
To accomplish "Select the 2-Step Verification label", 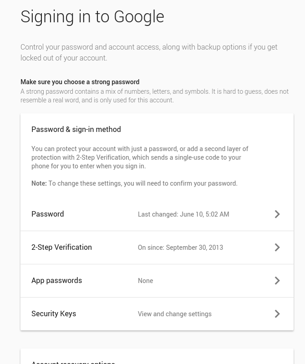I will pyautogui.click(x=61, y=247).
